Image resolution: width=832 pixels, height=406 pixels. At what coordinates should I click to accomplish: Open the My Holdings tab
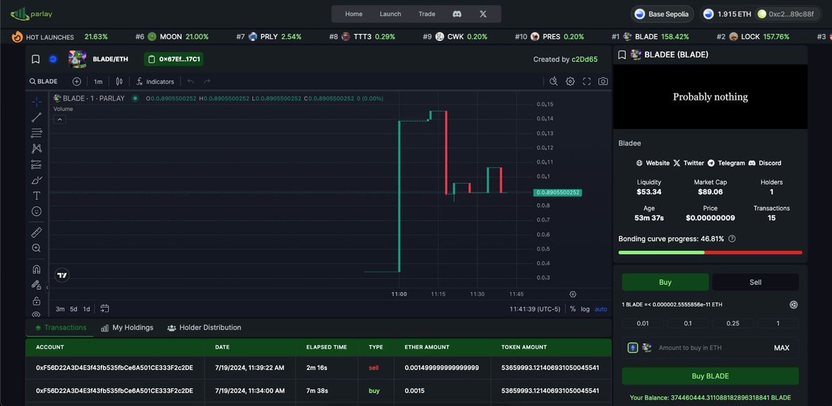point(127,328)
